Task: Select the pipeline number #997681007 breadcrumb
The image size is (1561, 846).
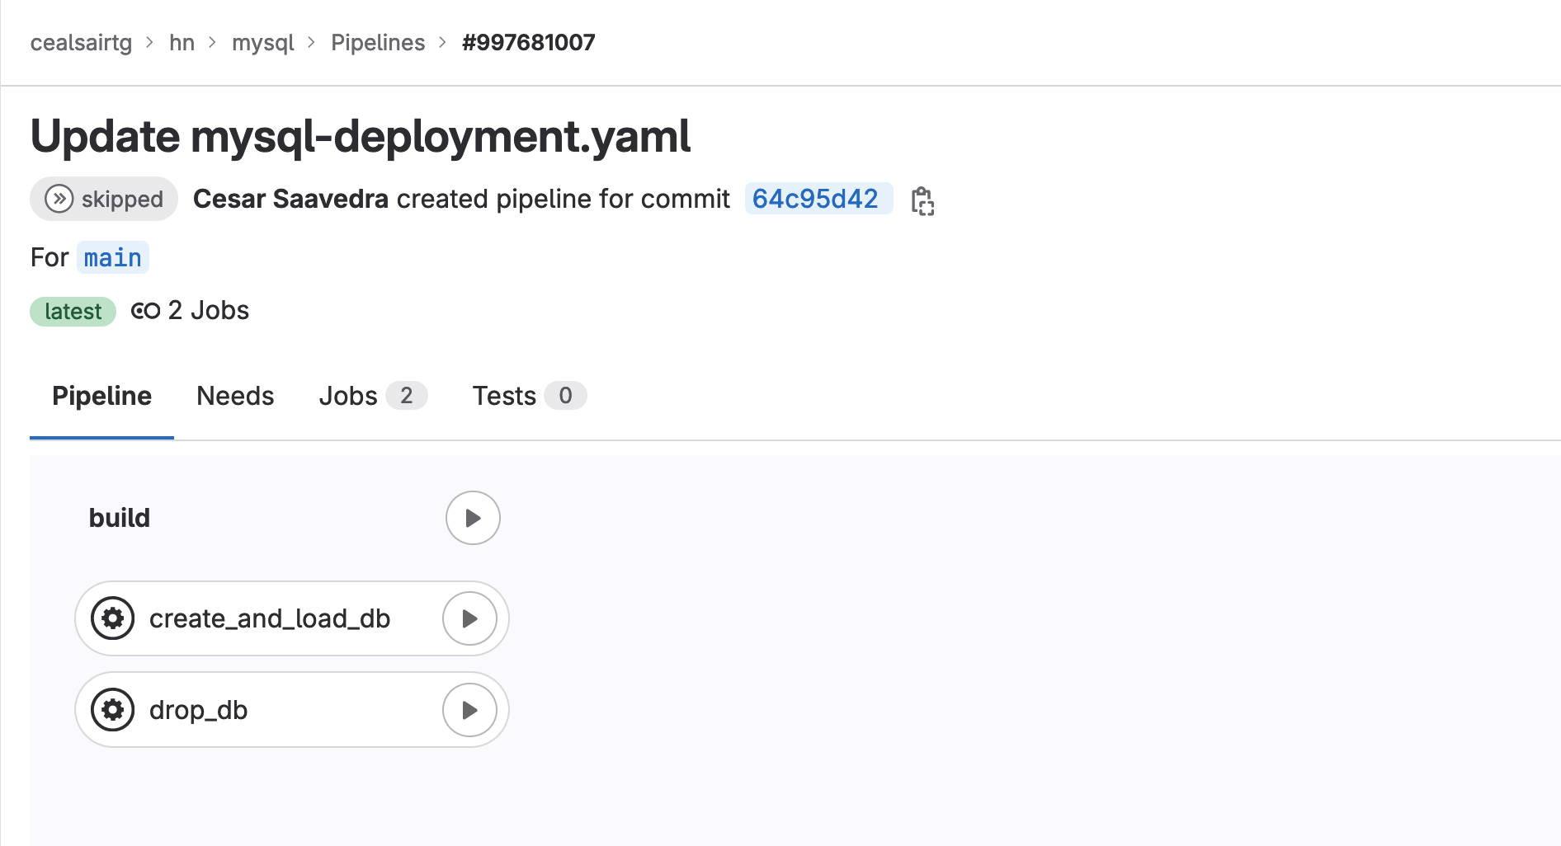Action: point(528,42)
